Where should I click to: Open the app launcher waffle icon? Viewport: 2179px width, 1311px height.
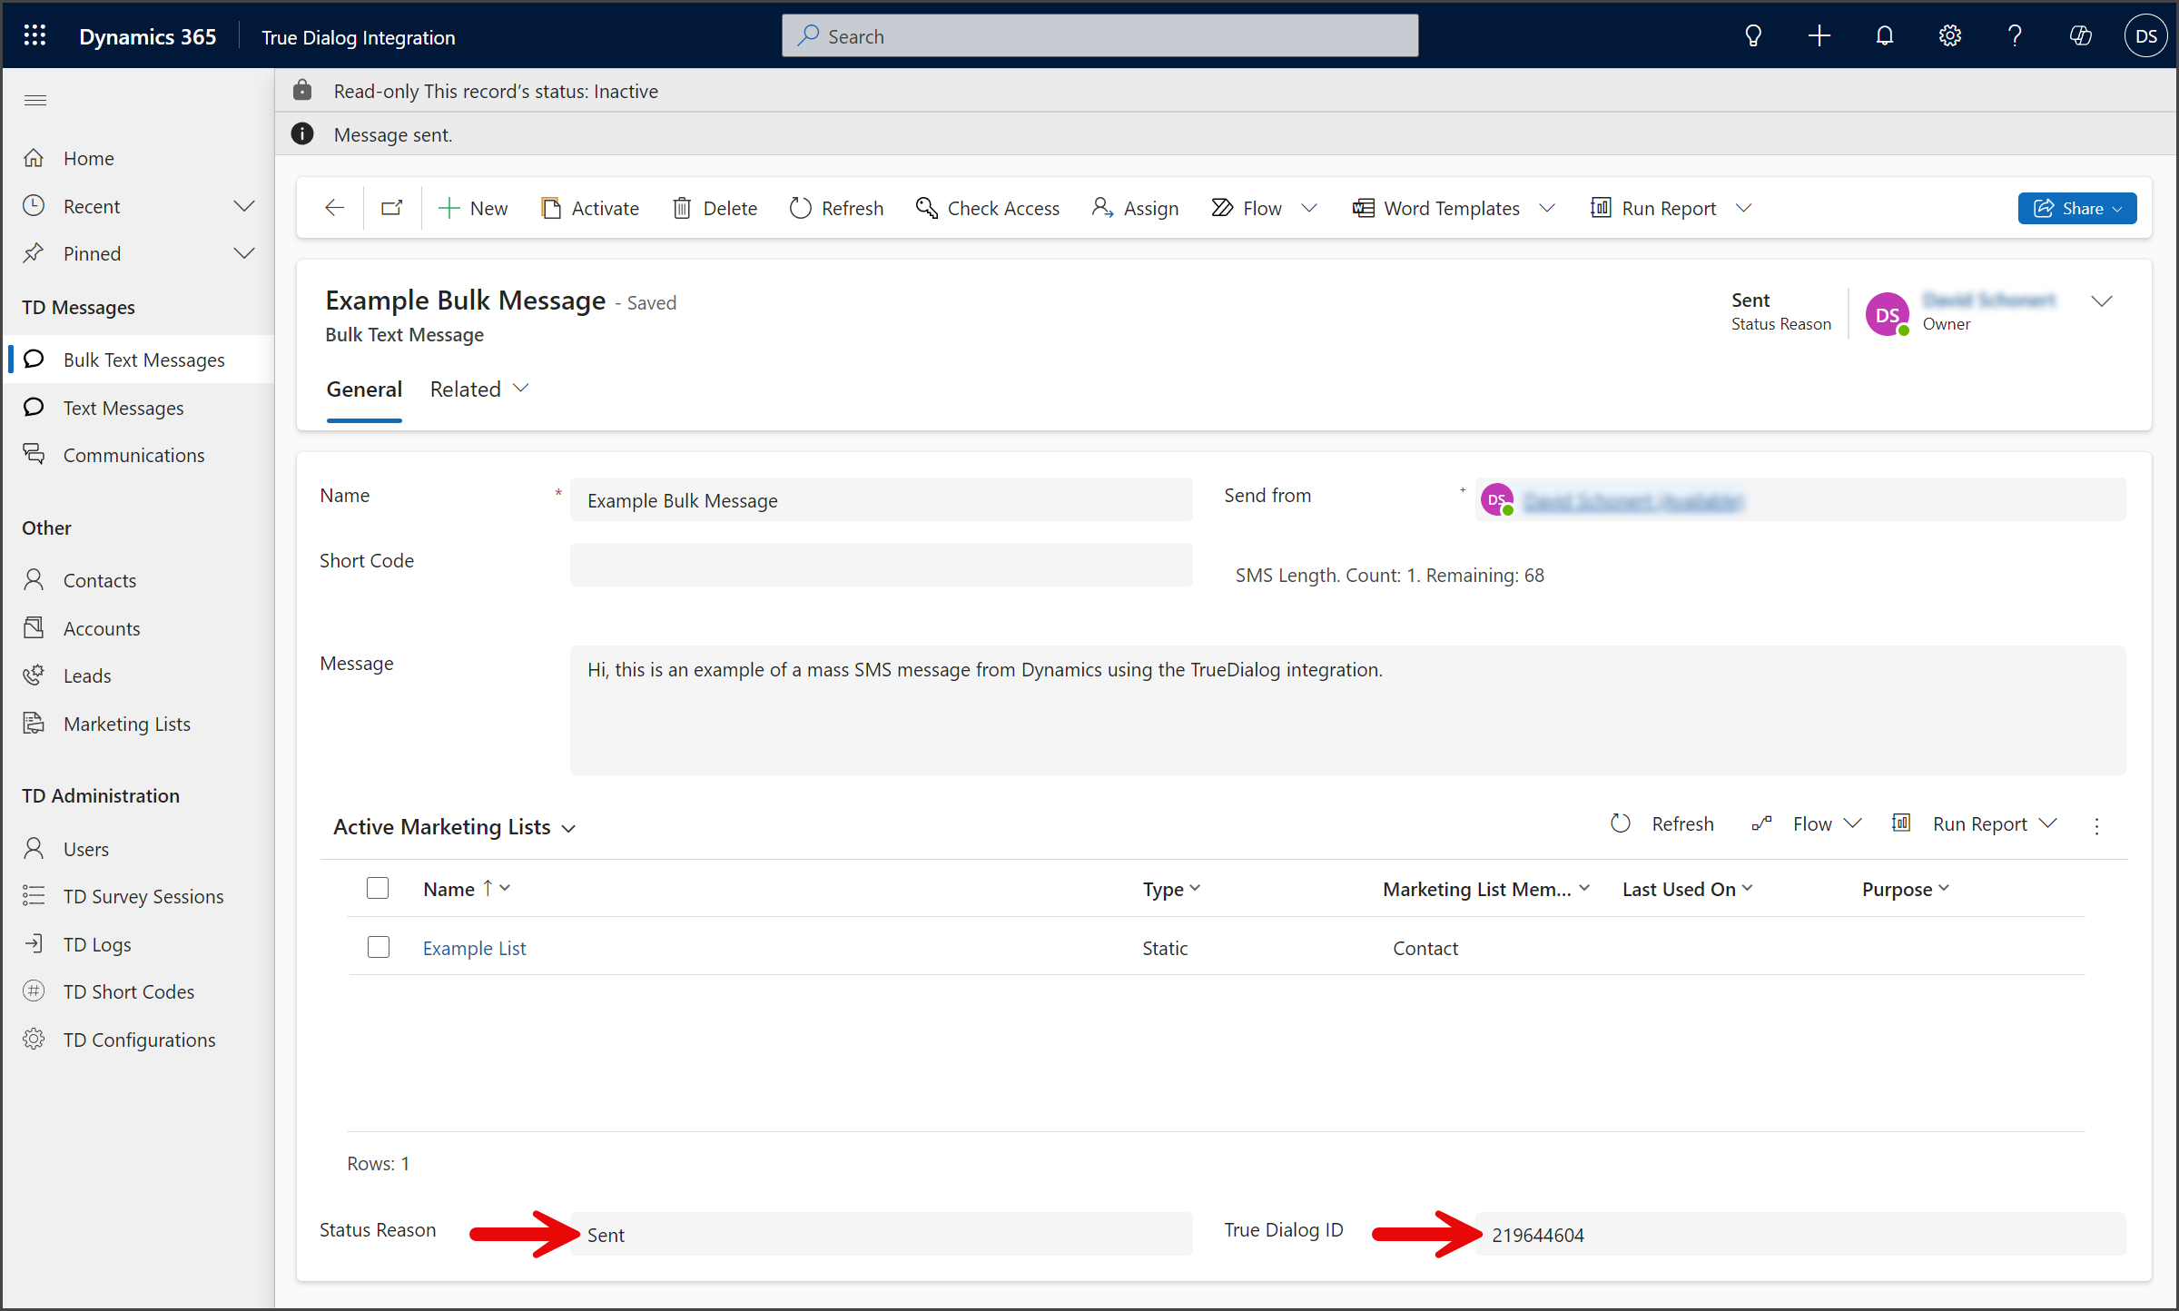tap(35, 35)
